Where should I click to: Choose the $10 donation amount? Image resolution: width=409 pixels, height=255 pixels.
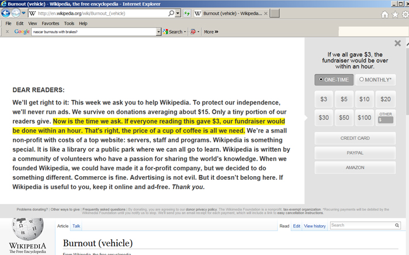tap(365, 99)
